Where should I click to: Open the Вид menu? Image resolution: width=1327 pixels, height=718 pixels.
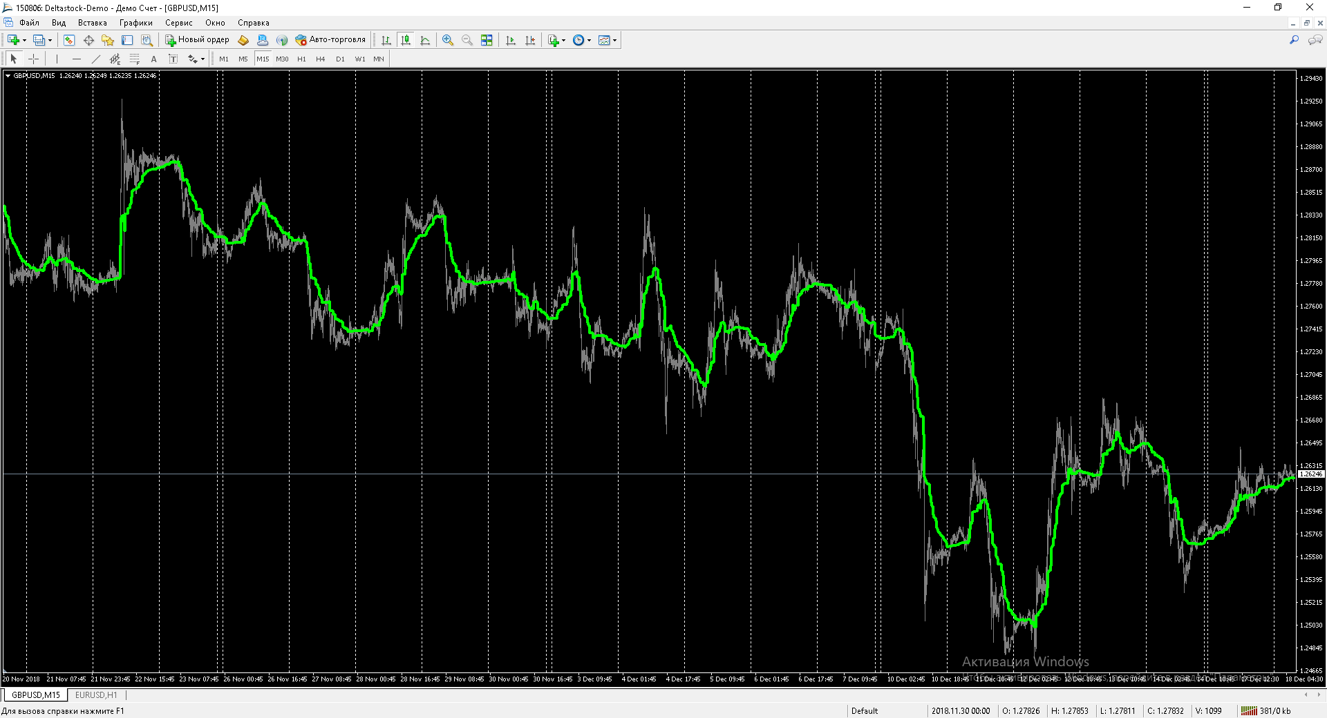coord(59,23)
